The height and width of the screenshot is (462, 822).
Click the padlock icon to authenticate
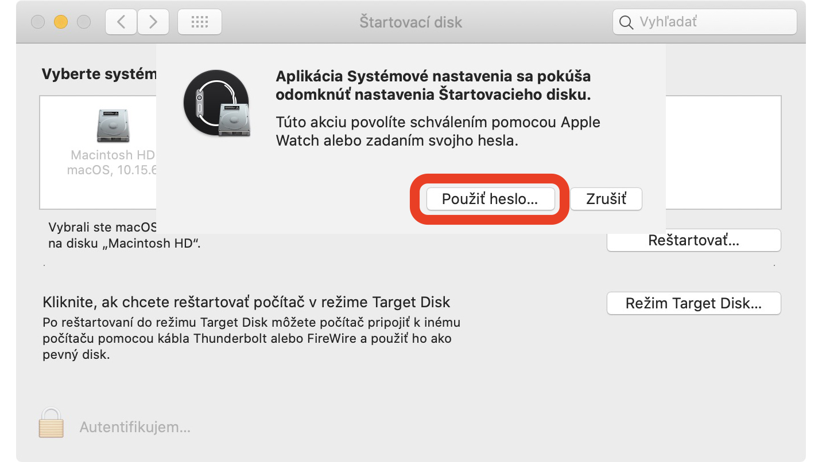51,423
